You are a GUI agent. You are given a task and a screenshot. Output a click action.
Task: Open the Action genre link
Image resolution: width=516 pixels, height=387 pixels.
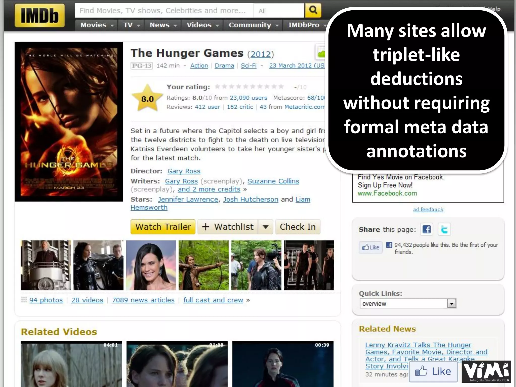[x=199, y=66]
